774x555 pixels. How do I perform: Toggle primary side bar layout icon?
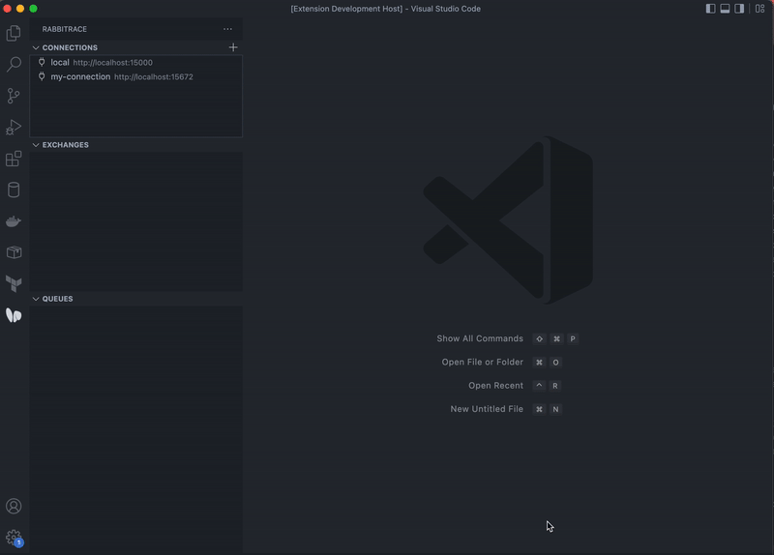tap(710, 9)
